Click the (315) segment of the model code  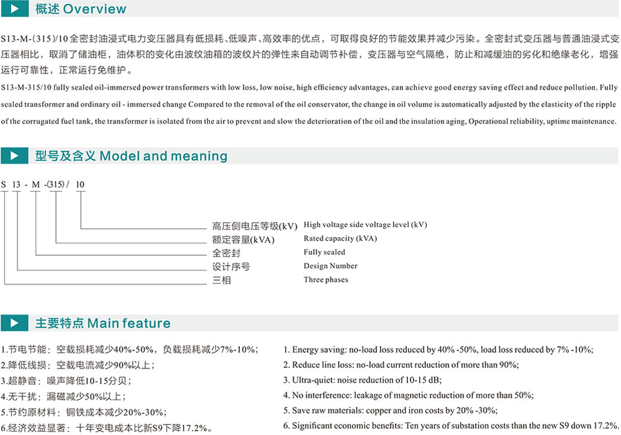[56, 185]
